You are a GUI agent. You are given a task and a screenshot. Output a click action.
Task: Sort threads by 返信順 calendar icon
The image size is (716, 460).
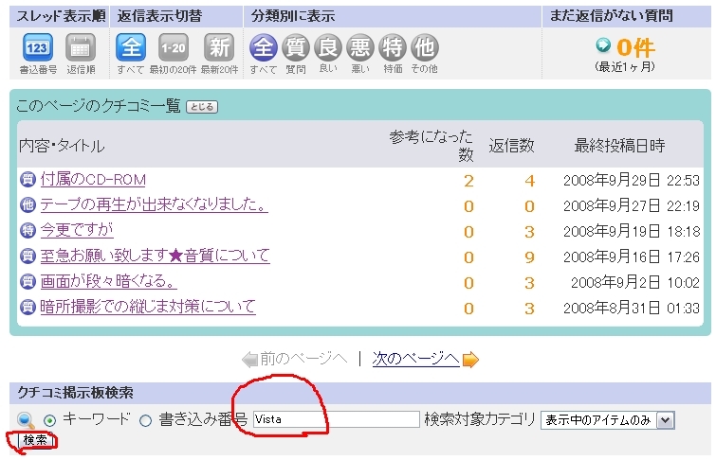[x=81, y=47]
